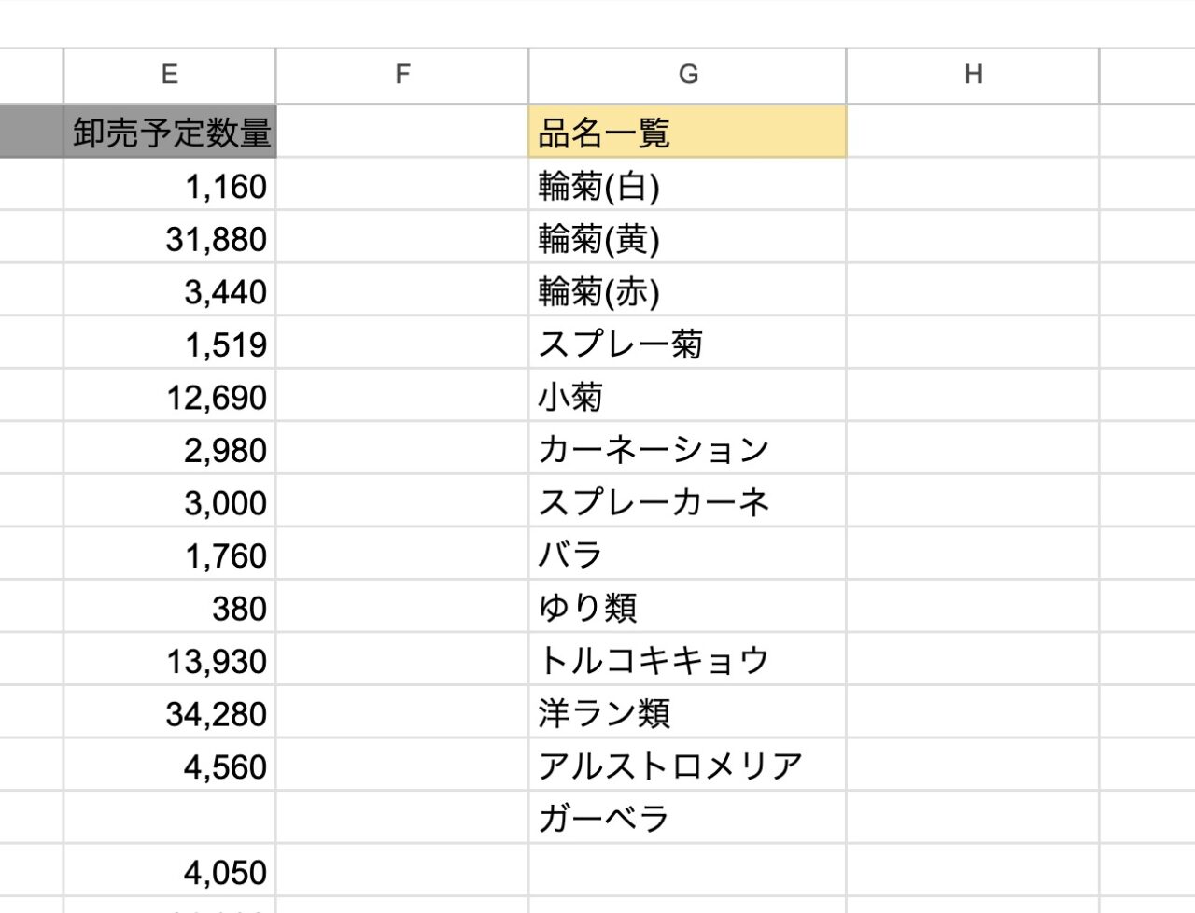The image size is (1195, 913).
Task: Select column H header
Action: (974, 74)
